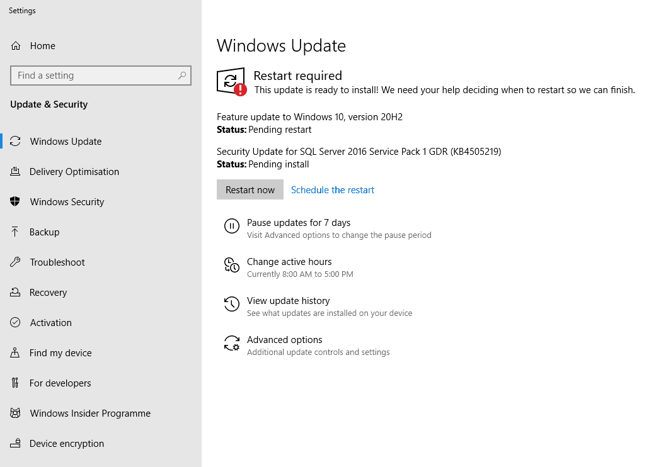Click the View update history icon
Screen dimensions: 661x467
click(x=232, y=305)
